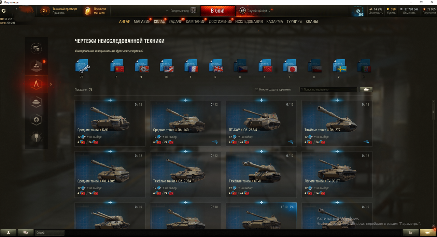This screenshot has width=437, height=237.
Task: Open the vehicles tank sidebar icon
Action: point(37,102)
